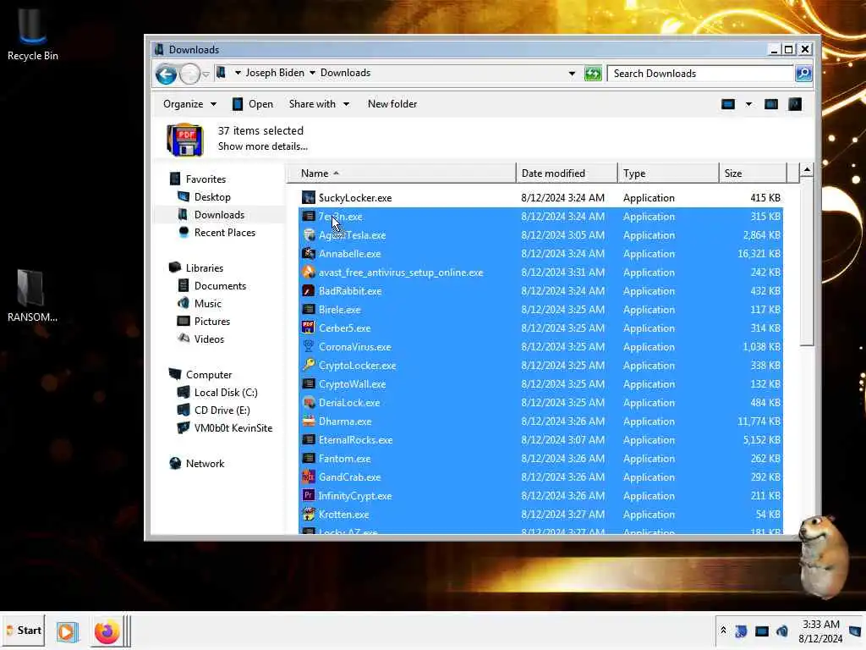This screenshot has width=866, height=650.
Task: Click the avast_free_antivirus_setup_online.exe icon
Action: [x=308, y=273]
